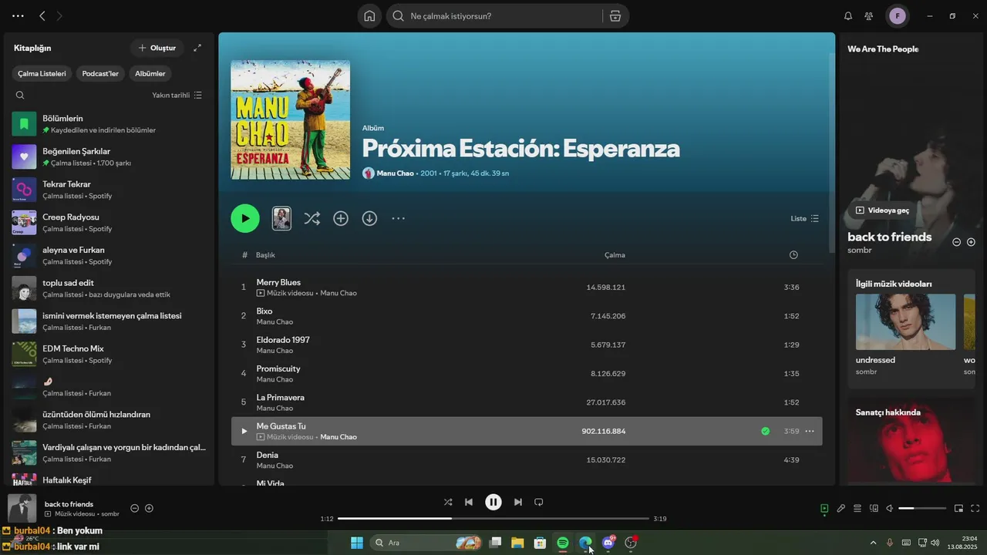This screenshot has width=987, height=555.
Task: Open Manu Chao artist link in header
Action: tap(395, 173)
